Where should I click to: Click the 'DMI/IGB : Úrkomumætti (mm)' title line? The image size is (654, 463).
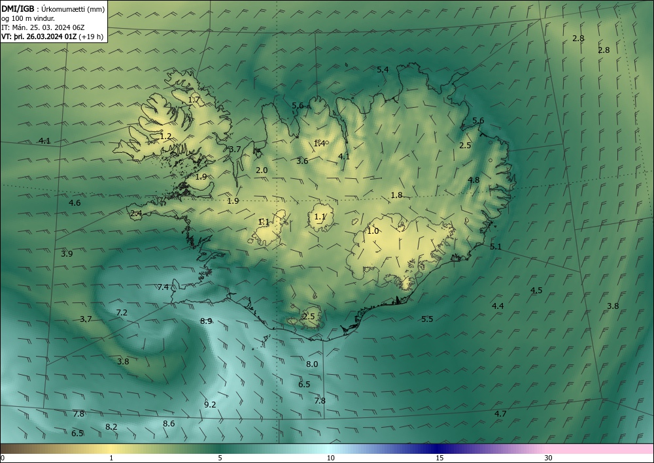coord(52,8)
